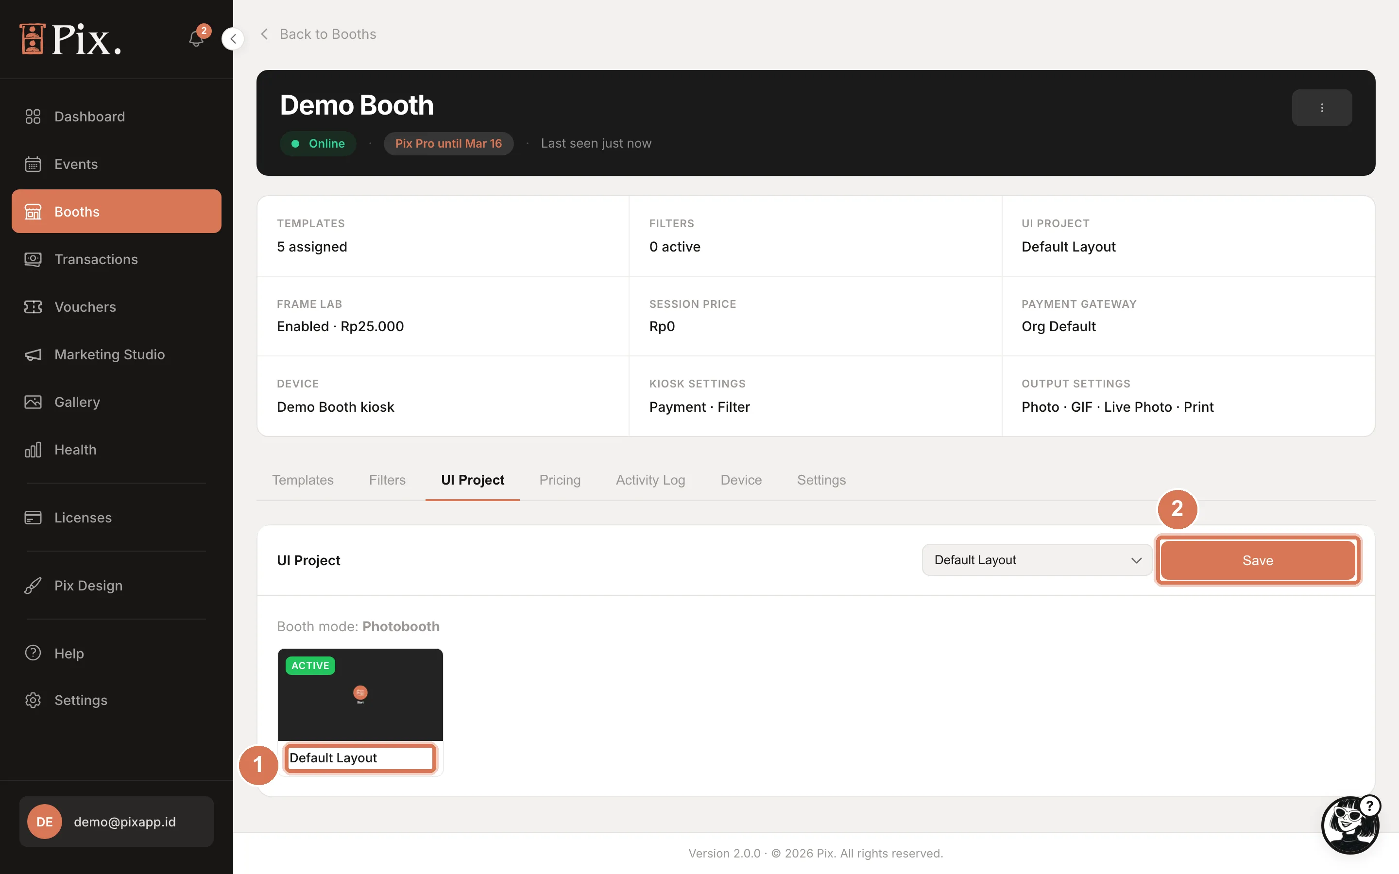Click the sidebar Settings gear icon
This screenshot has width=1399, height=874.
point(33,700)
